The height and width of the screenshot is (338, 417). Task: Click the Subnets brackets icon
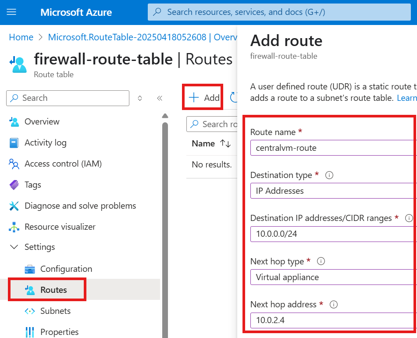coord(30,311)
